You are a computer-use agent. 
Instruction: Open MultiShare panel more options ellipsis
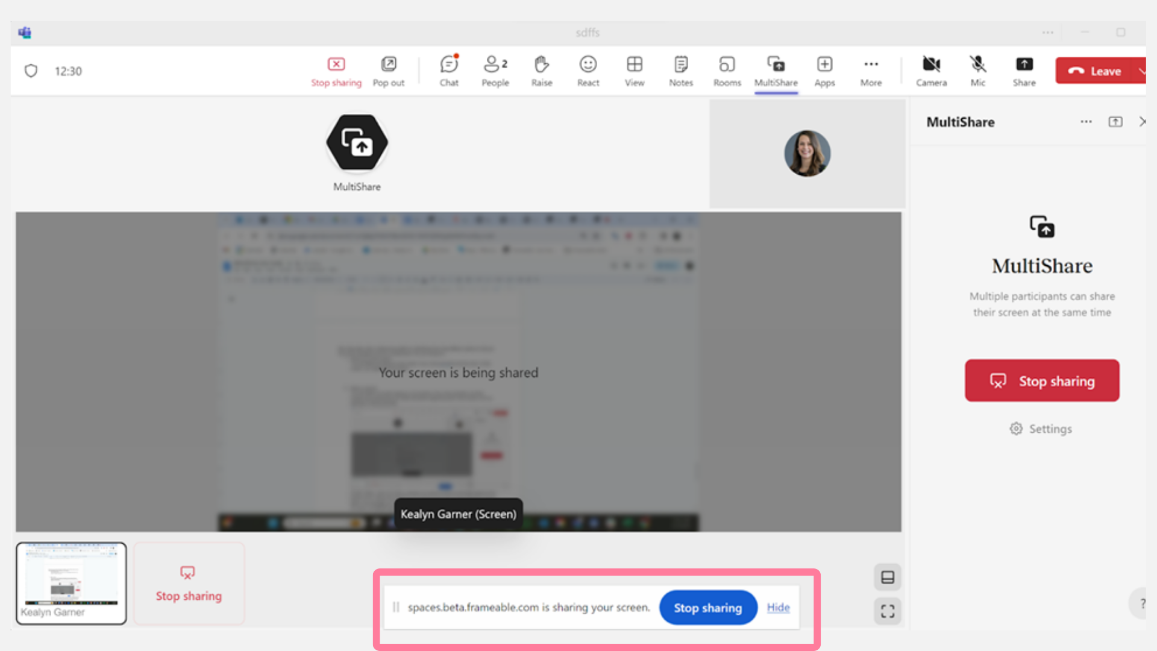[1086, 122]
